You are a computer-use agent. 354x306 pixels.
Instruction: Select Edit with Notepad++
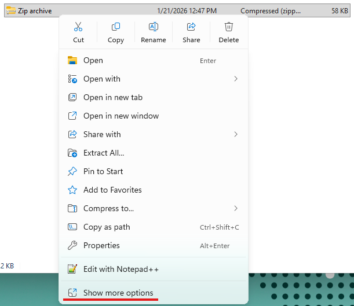click(x=121, y=269)
